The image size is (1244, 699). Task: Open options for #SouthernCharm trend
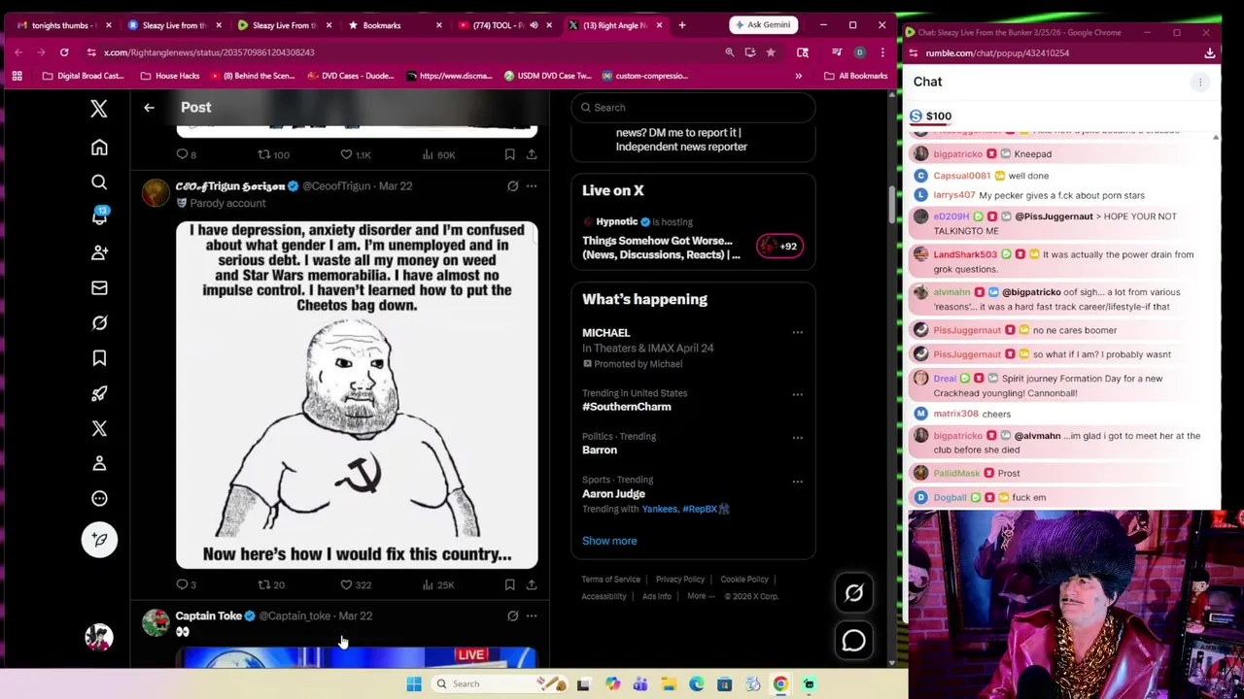(797, 394)
